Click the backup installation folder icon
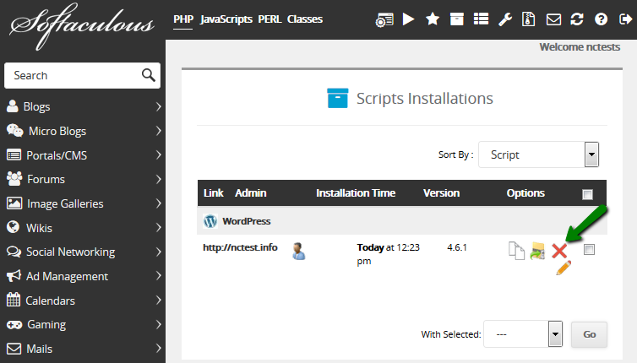 (x=537, y=250)
